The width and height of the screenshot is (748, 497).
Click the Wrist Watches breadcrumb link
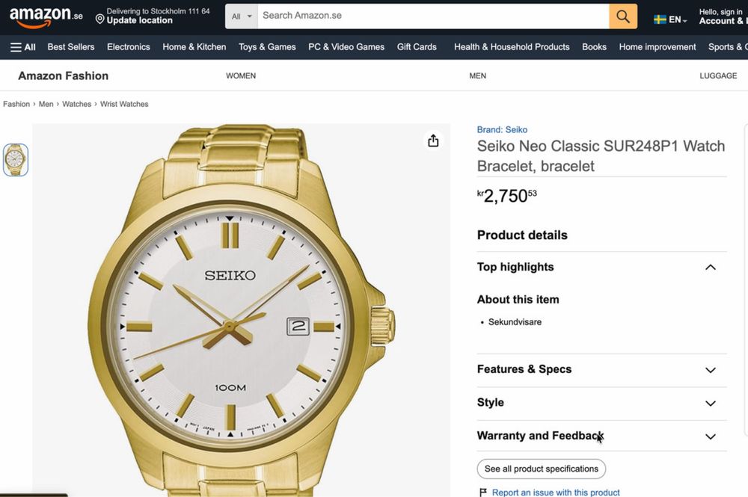tap(124, 105)
